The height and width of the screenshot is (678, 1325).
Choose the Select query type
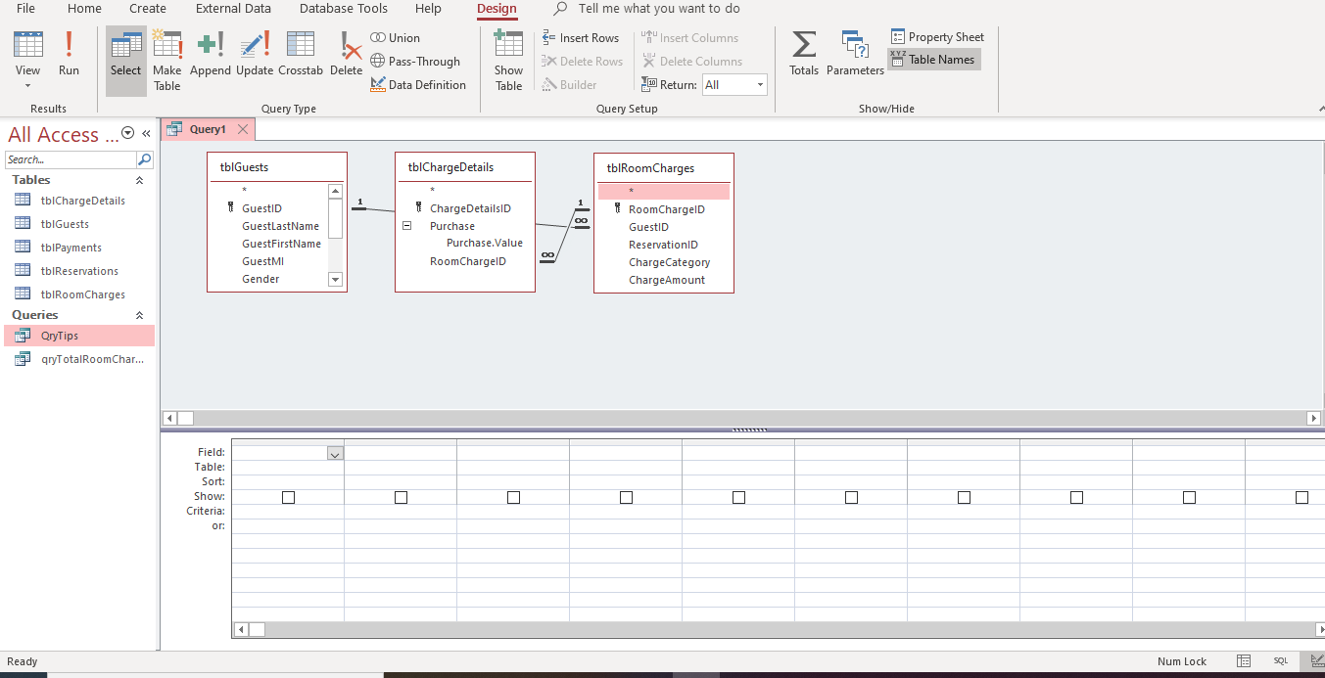[125, 61]
